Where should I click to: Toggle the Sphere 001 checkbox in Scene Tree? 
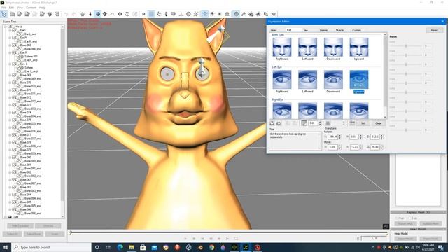point(19,57)
